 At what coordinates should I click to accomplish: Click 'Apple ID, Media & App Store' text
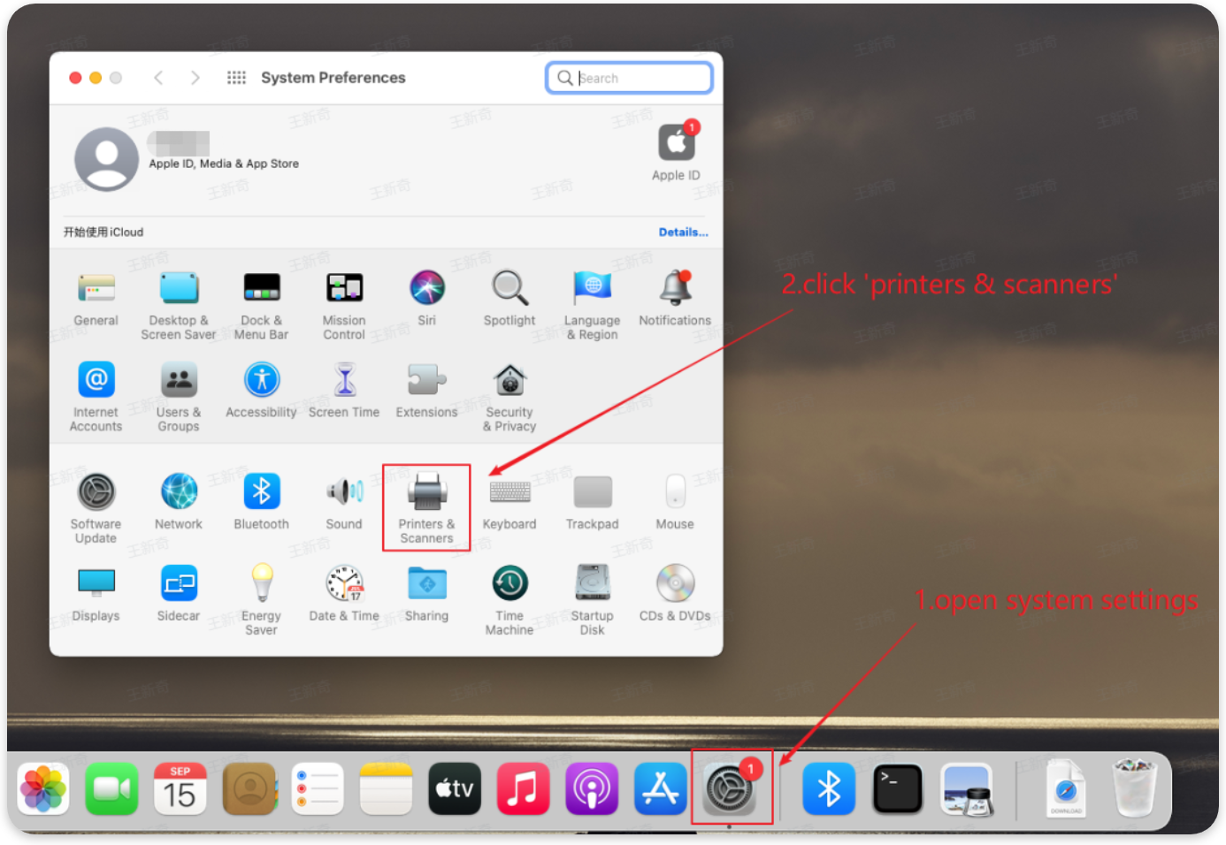224,164
